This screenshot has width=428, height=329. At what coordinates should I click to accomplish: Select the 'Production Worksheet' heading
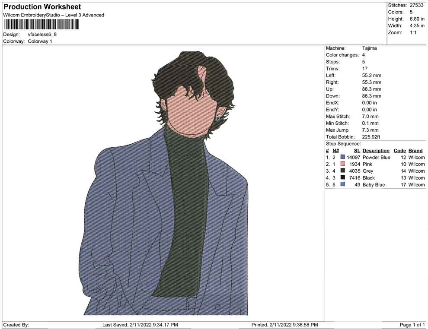(42, 7)
